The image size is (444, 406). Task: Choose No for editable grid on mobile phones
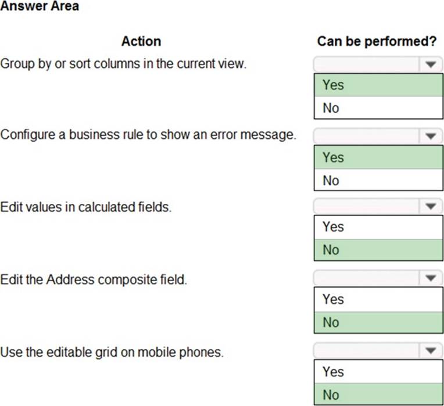378,395
